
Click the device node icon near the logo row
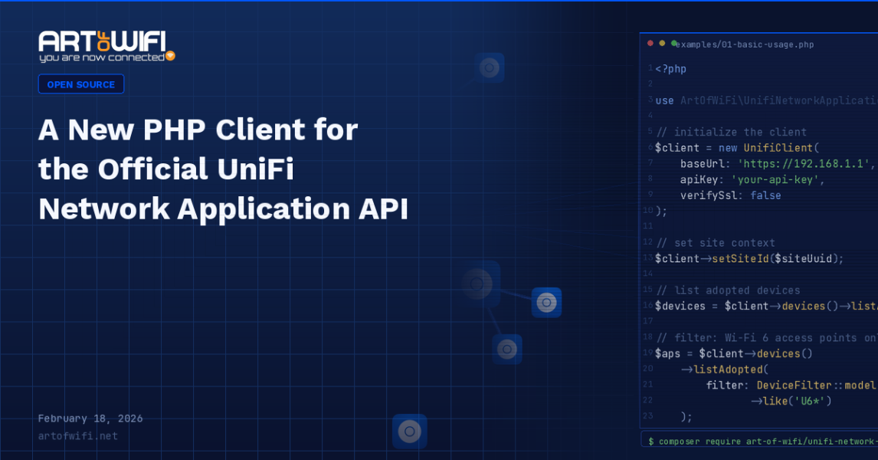pyautogui.click(x=490, y=67)
